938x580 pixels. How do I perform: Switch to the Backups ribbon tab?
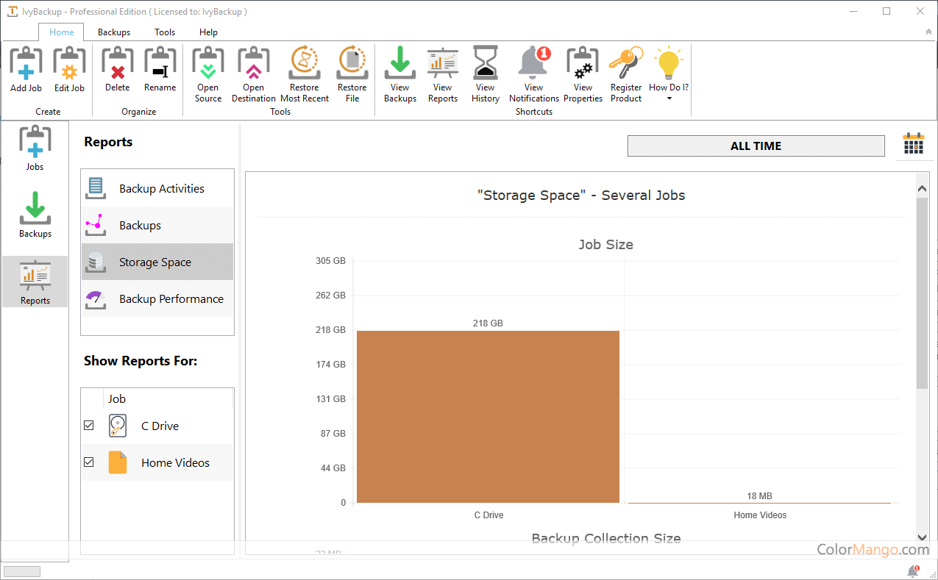(x=114, y=32)
